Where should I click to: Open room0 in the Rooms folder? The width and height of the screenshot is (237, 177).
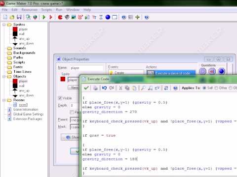23,105
